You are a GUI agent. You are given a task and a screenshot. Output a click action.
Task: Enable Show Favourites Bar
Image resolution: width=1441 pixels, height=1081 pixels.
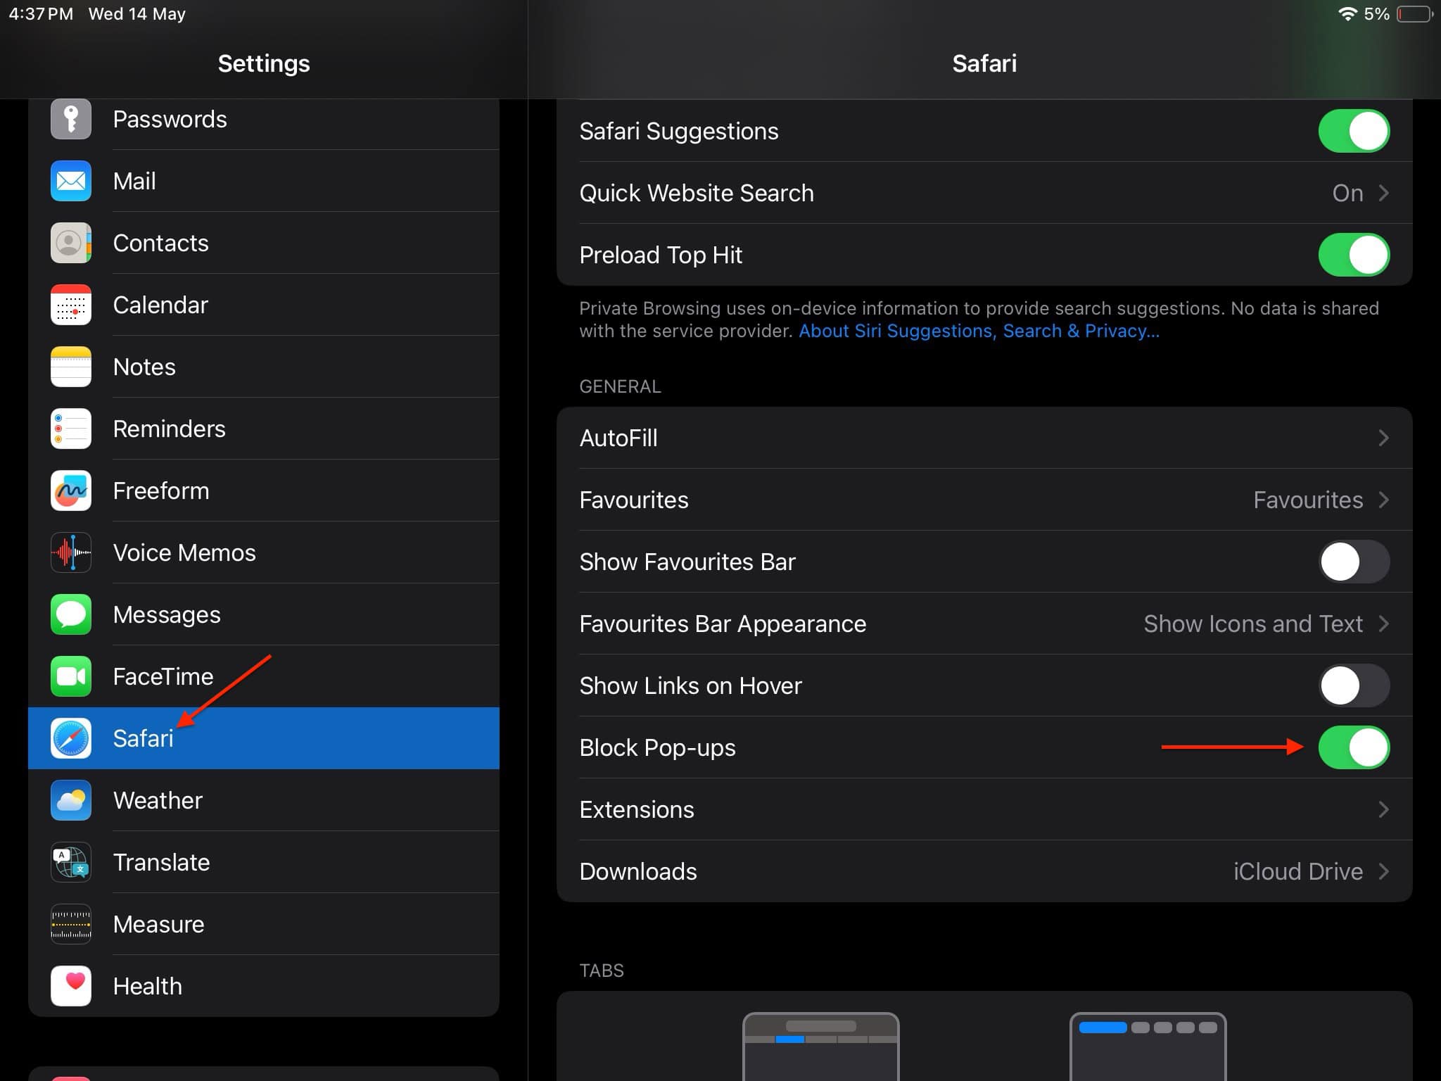pos(1354,561)
